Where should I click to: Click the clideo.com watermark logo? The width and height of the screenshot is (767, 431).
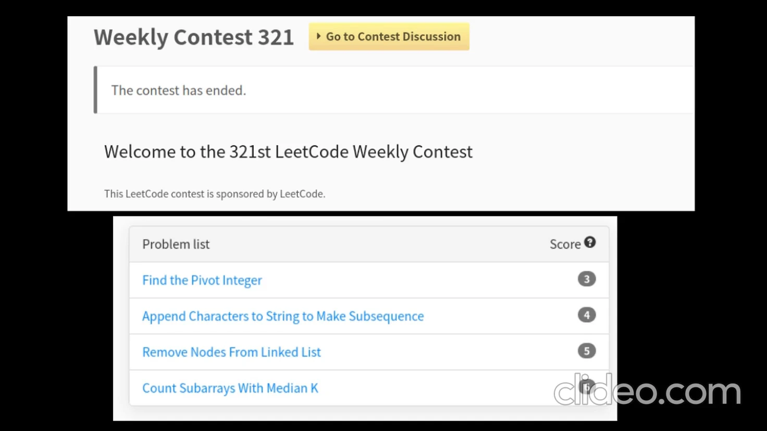[x=647, y=390]
